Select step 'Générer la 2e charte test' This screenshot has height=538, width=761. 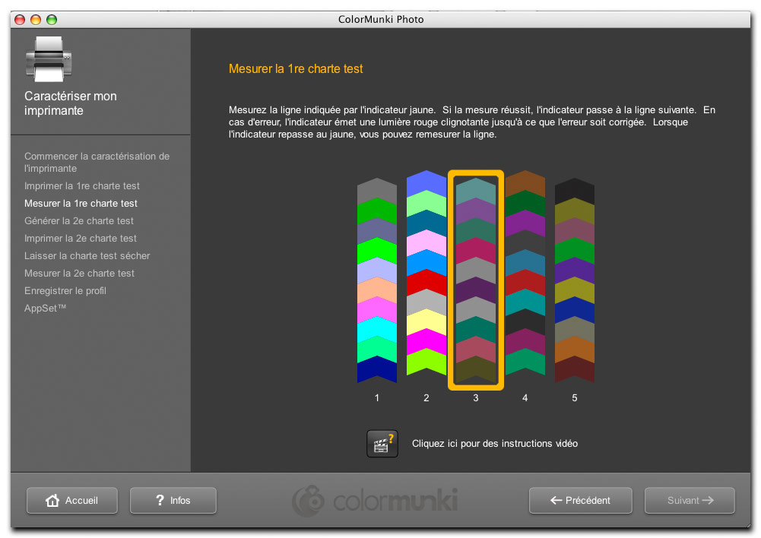pyautogui.click(x=79, y=220)
